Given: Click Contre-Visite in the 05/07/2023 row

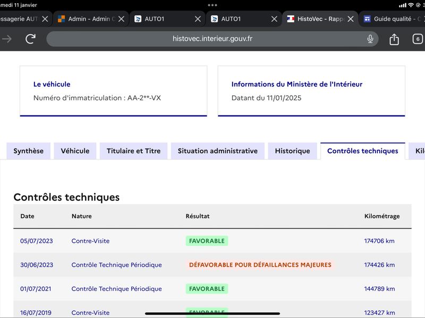Looking at the screenshot, I should pyautogui.click(x=90, y=241).
